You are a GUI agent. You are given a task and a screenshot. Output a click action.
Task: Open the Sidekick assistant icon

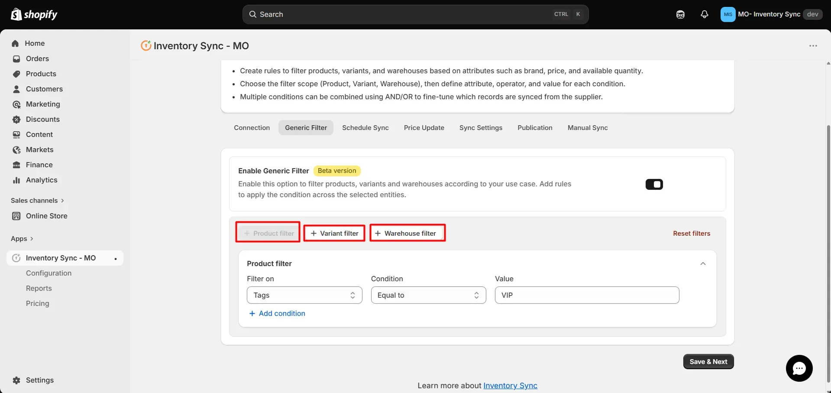(680, 14)
